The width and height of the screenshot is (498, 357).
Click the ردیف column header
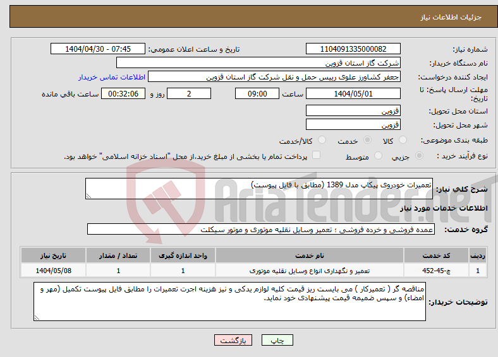478,255
